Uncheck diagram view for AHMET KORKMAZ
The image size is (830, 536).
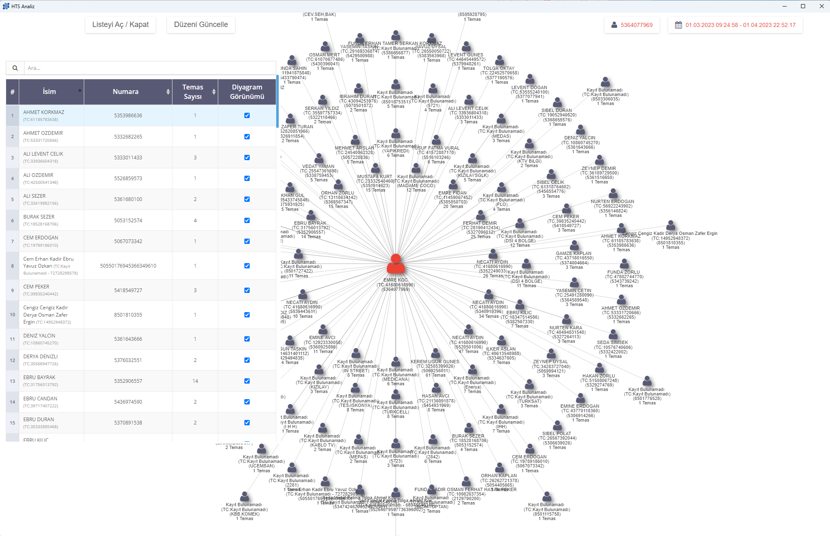pos(247,116)
